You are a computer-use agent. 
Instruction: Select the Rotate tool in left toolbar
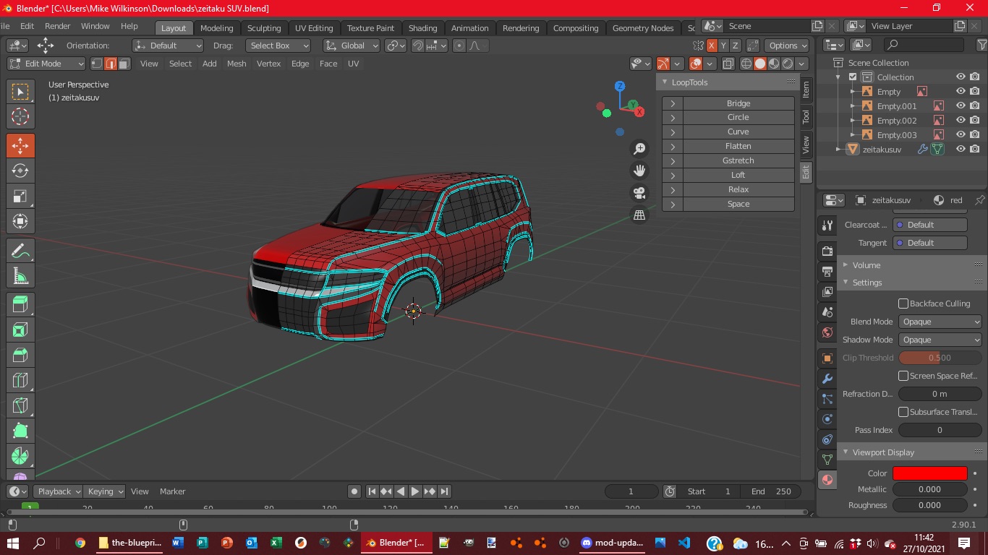20,171
